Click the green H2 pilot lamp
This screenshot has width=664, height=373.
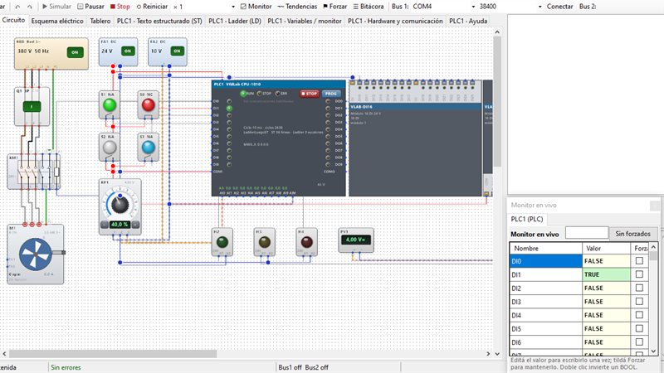pos(222,242)
